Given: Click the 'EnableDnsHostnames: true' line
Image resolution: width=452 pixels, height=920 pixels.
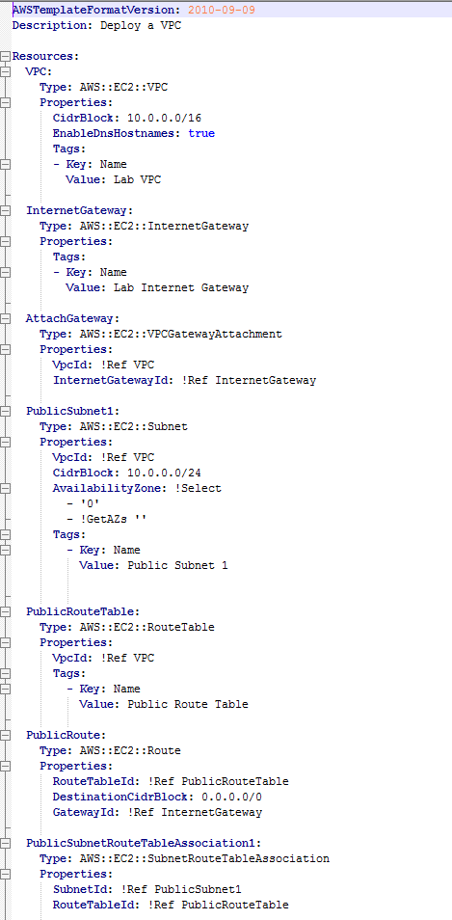Looking at the screenshot, I should click(x=134, y=133).
